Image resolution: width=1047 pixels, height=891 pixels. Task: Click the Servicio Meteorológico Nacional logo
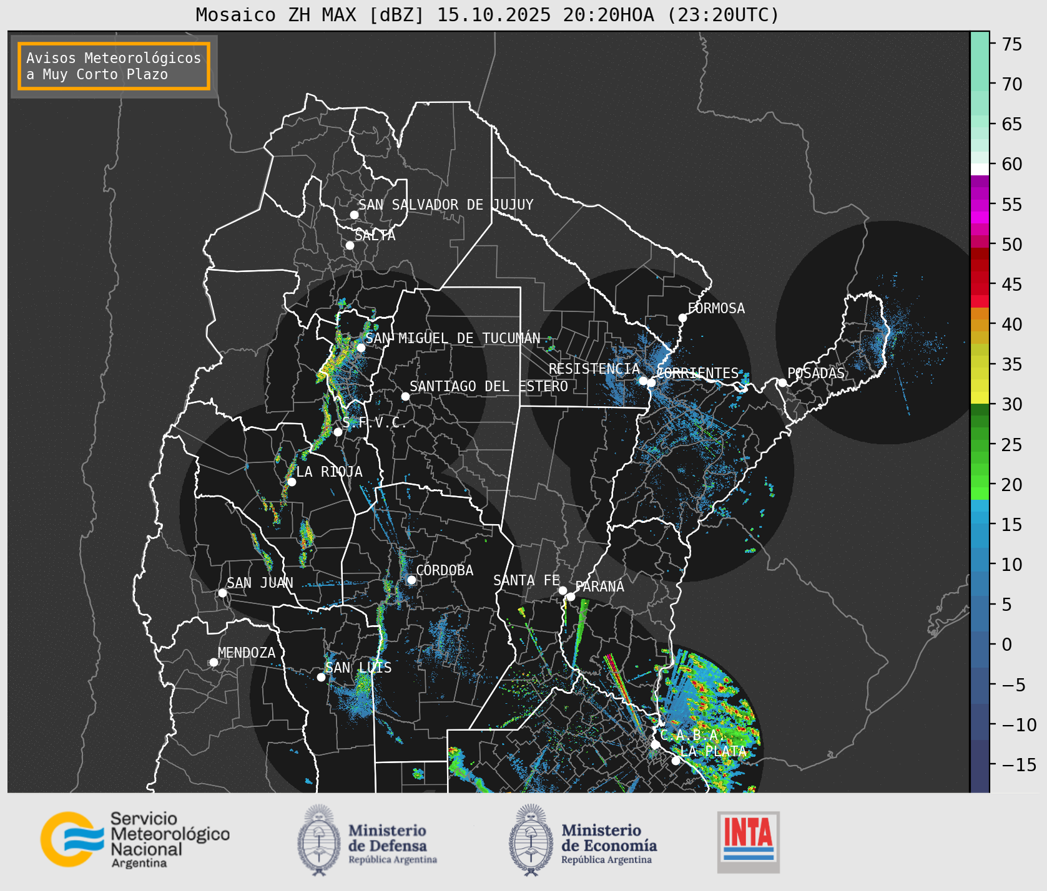[135, 839]
